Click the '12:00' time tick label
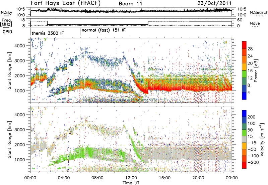 tap(131, 178)
